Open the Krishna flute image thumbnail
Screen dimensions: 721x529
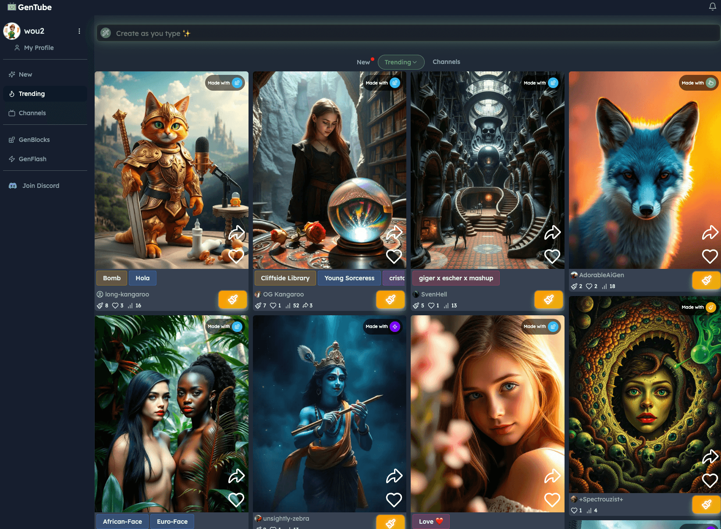click(330, 413)
